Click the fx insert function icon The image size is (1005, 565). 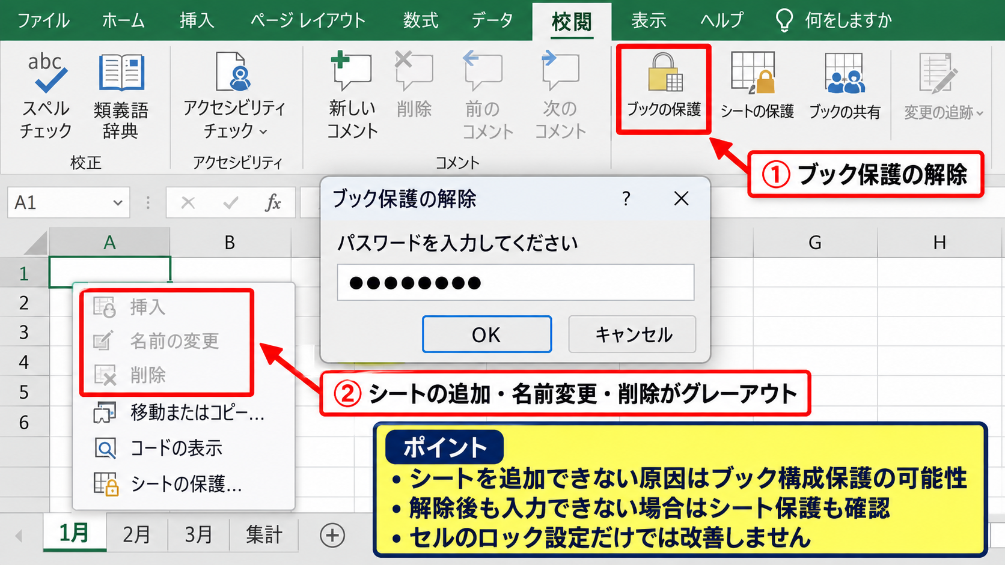coord(273,203)
